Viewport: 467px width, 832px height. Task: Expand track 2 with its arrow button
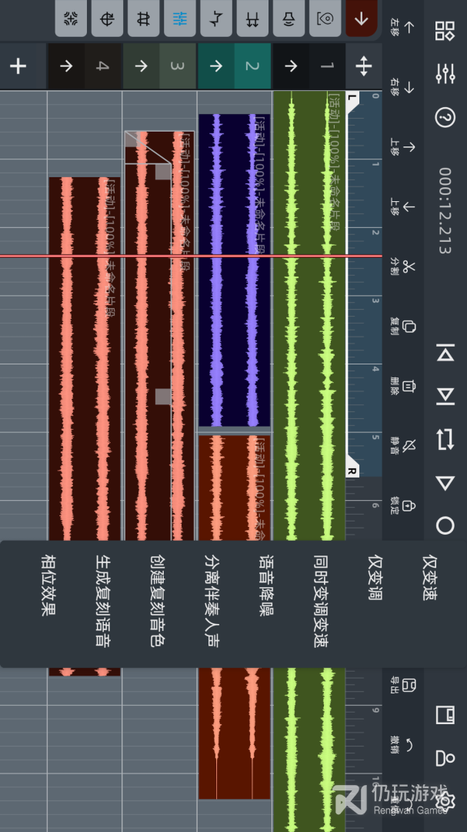[215, 66]
